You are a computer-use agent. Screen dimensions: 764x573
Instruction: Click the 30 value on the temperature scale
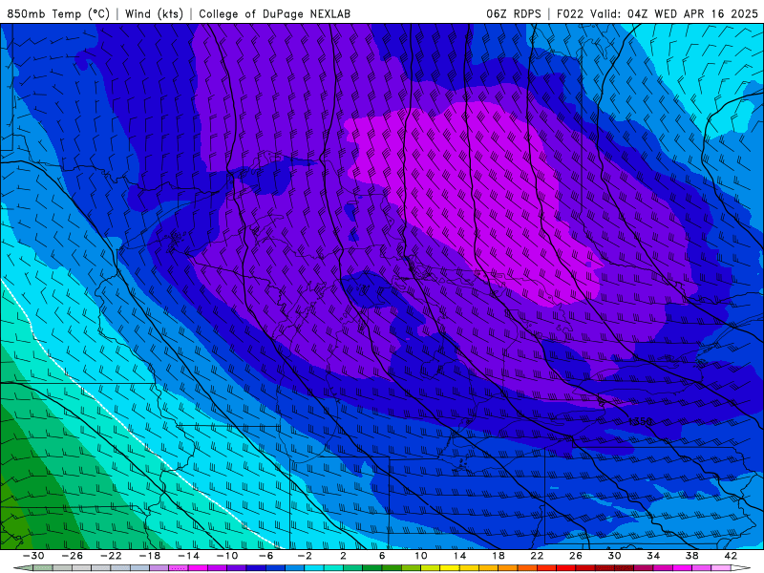pyautogui.click(x=614, y=556)
